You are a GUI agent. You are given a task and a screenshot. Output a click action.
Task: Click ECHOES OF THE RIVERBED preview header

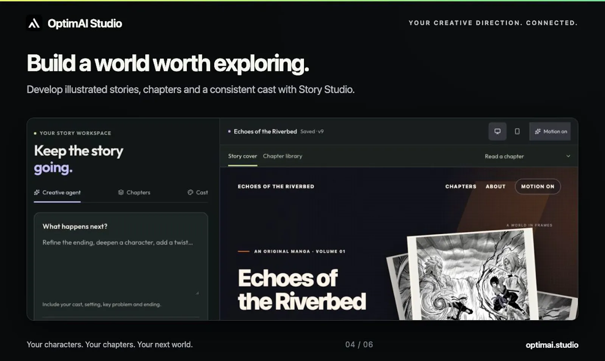click(276, 186)
